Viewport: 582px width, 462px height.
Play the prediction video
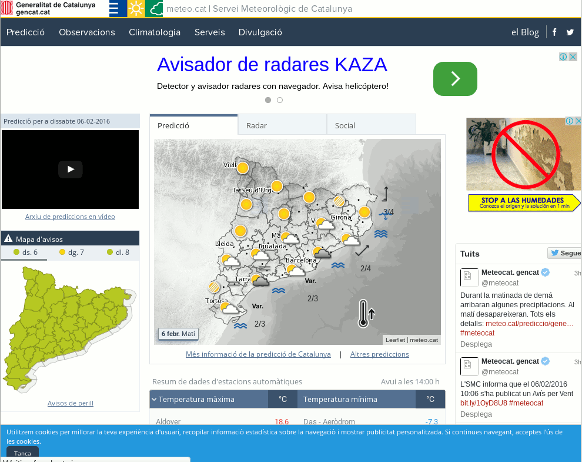(x=70, y=169)
